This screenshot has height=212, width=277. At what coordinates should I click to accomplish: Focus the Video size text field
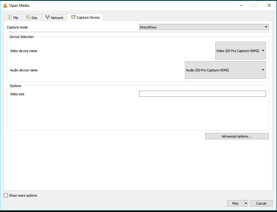coord(202,94)
